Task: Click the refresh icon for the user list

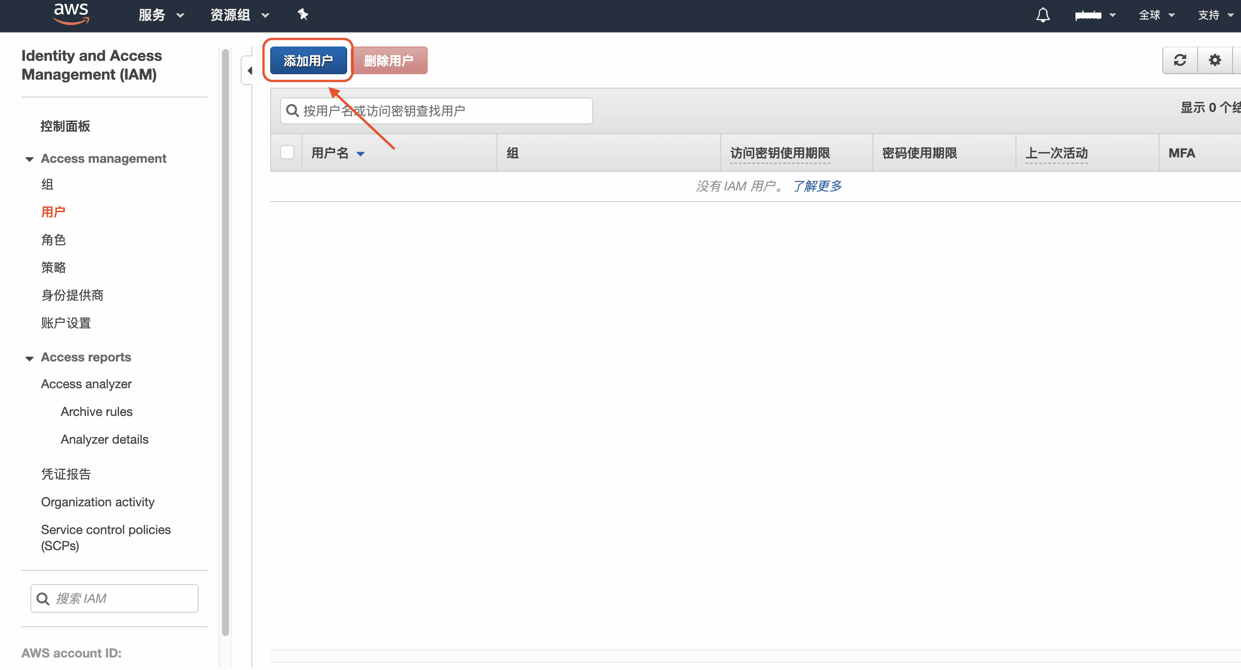Action: click(1180, 60)
